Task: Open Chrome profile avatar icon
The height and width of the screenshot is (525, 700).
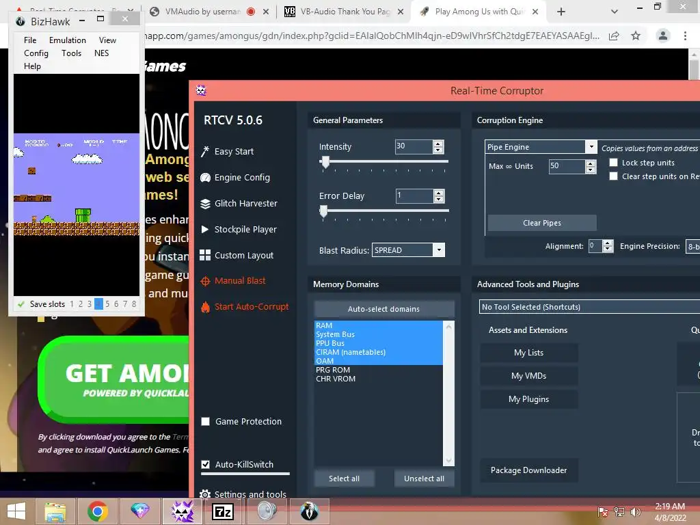Action: 663,36
